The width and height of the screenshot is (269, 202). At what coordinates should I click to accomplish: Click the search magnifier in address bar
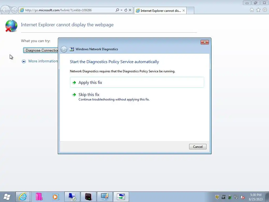(x=117, y=10)
